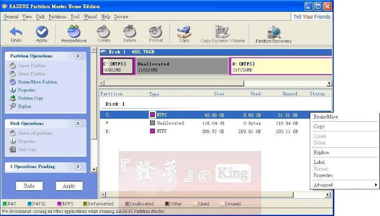Click sidebar scrollbar down arrow
Viewport: 380px width, 216px height.
coord(94,170)
